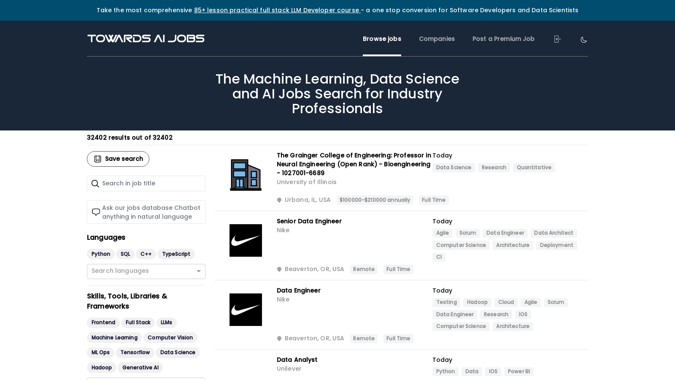
Task: Toggle the Frontend skill filter
Action: click(103, 323)
